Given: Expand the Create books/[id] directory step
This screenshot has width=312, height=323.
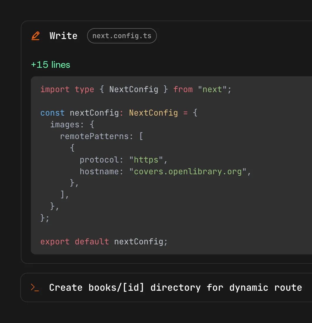Looking at the screenshot, I should [175, 288].
